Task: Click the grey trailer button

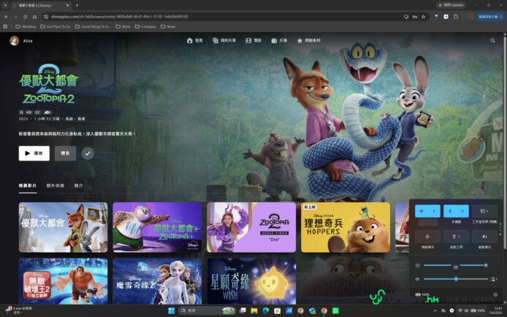Action: click(65, 153)
